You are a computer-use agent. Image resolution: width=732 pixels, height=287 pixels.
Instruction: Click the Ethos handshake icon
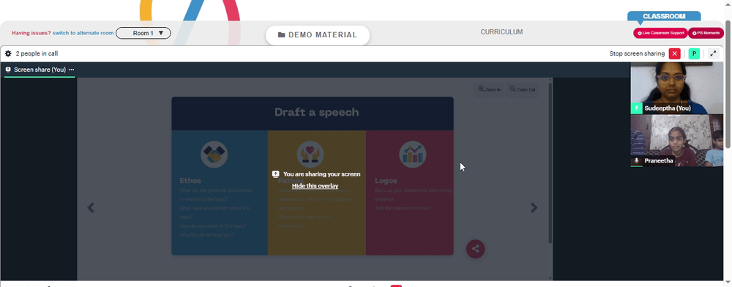click(214, 154)
